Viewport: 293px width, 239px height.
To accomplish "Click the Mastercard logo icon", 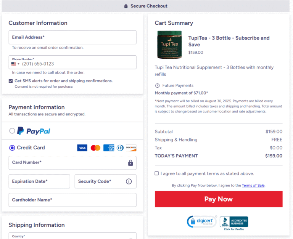I will pyautogui.click(x=95, y=148).
